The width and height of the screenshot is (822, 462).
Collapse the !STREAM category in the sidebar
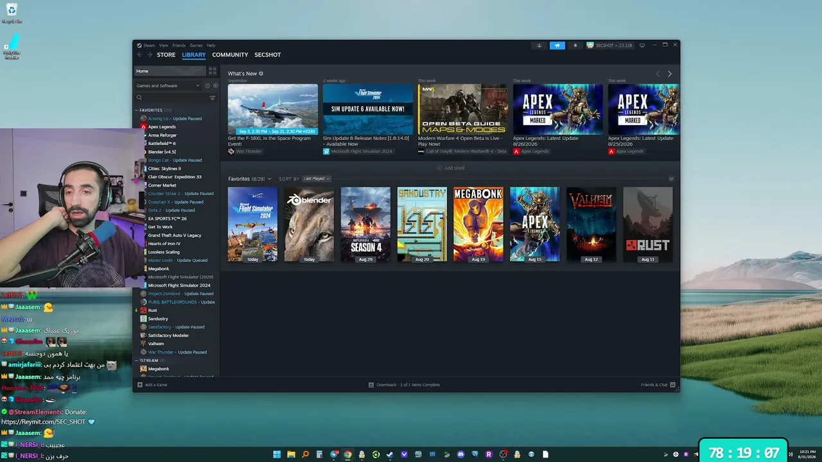click(137, 361)
